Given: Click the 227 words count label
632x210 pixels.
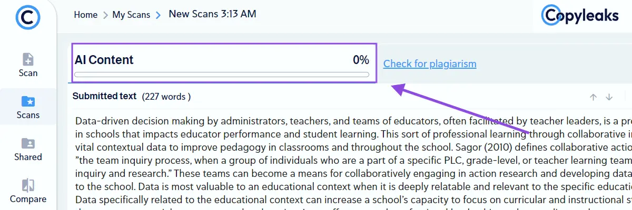Looking at the screenshot, I should coord(166,97).
